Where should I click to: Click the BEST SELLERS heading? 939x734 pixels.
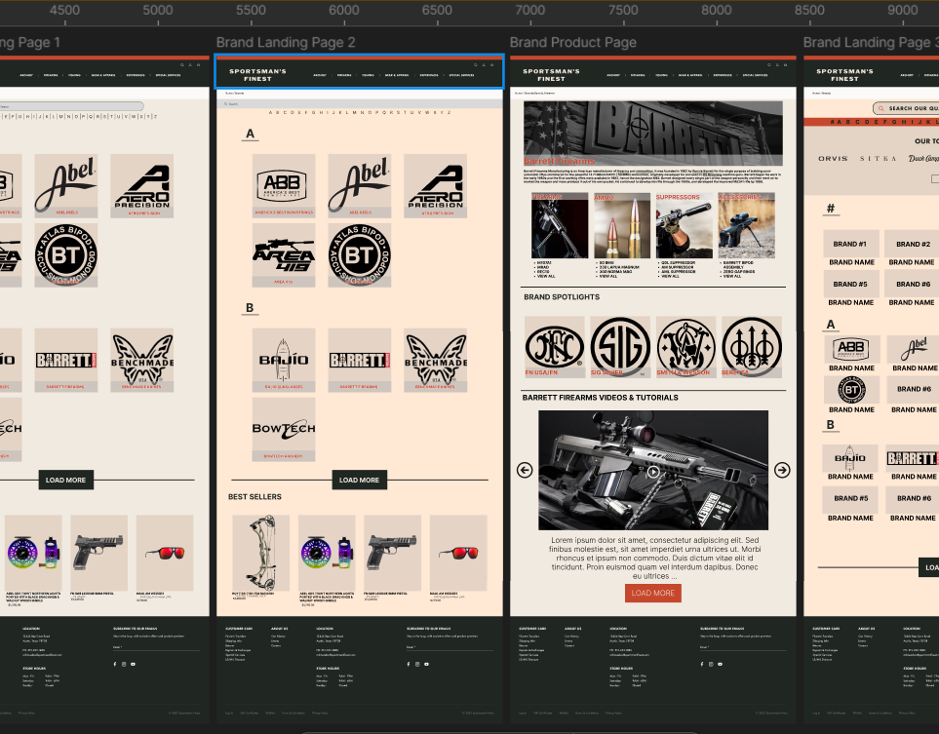[254, 497]
